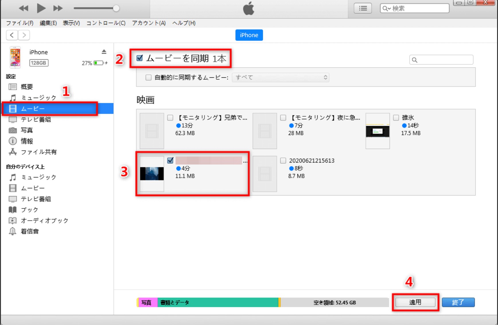Viewport: 498px width, 325px height.
Task: Open the list view toolbar icon
Action: [x=363, y=8]
